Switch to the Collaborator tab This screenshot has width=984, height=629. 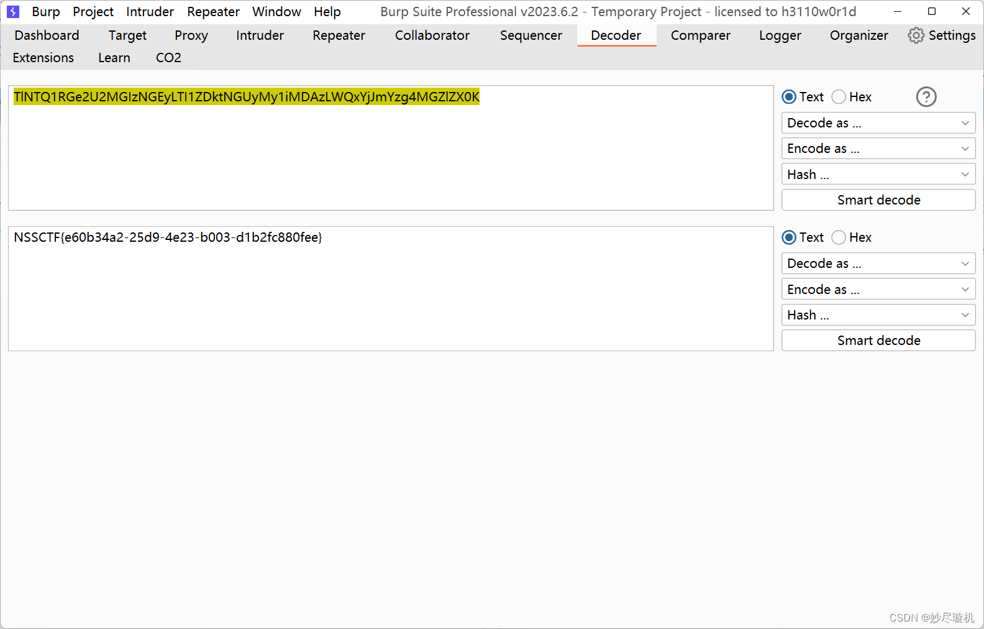432,35
